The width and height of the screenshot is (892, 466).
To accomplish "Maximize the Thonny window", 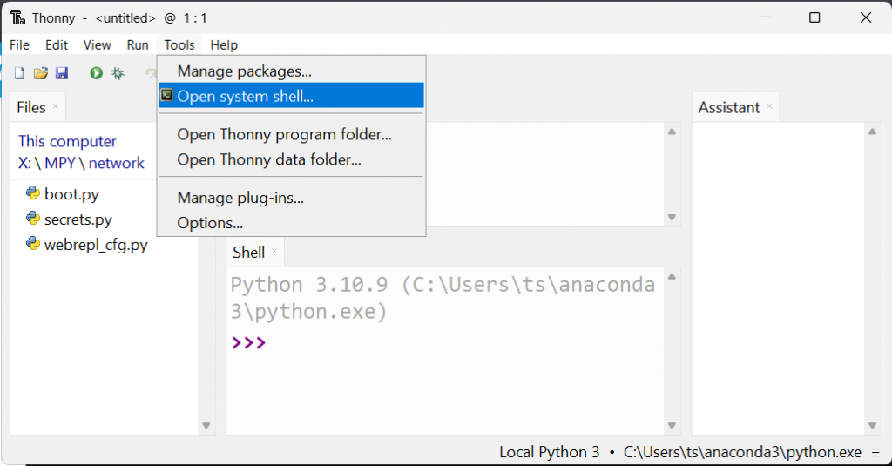I will coord(814,17).
